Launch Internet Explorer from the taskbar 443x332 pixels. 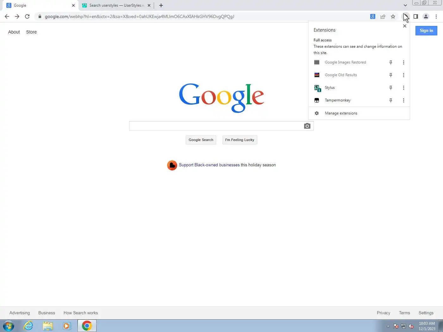coord(28,326)
